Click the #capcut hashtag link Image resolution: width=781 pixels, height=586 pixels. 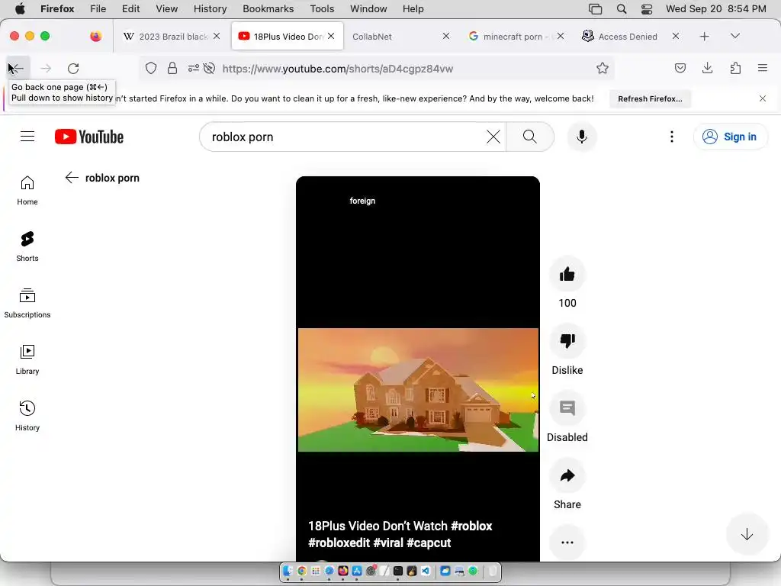point(429,543)
